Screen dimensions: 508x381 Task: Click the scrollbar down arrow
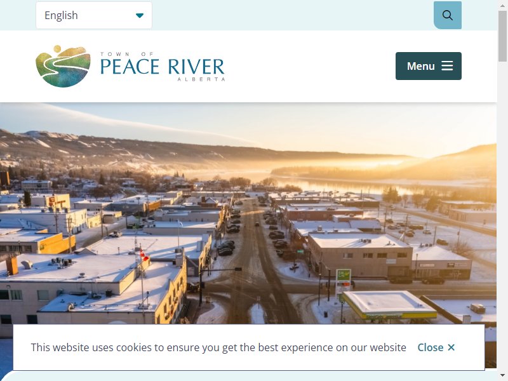click(x=502, y=376)
